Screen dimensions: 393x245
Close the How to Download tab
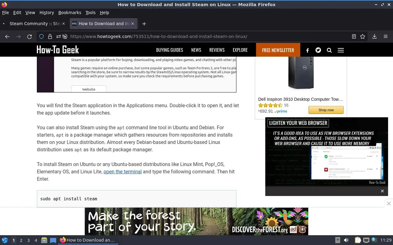click(x=133, y=24)
